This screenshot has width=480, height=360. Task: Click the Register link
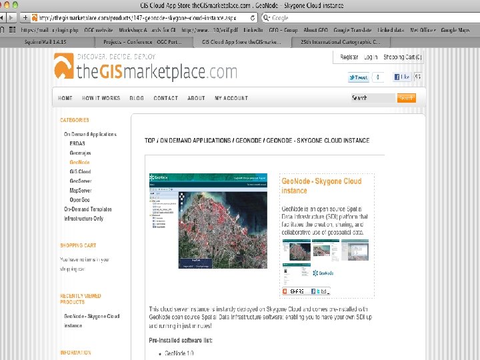pyautogui.click(x=349, y=57)
